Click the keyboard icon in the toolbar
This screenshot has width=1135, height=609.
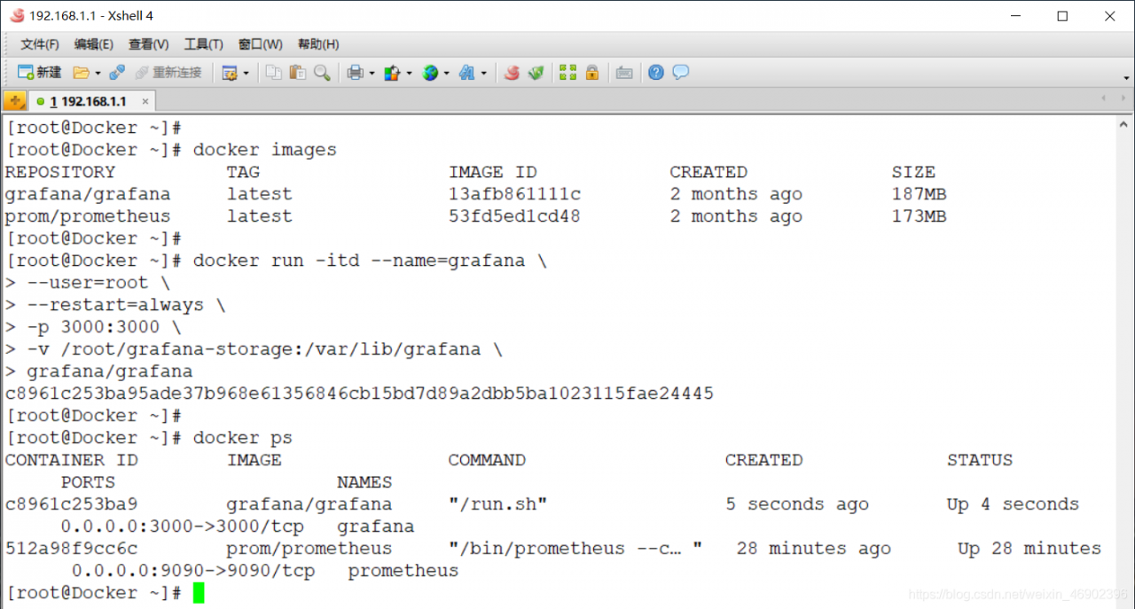click(x=624, y=73)
